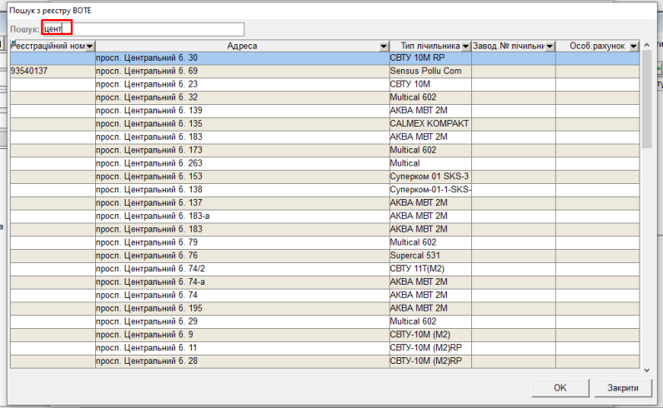
Task: Open the Тип лічильника column filter dropdown
Action: [x=465, y=46]
